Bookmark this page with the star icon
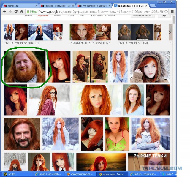190x177 pixels. tap(166, 12)
